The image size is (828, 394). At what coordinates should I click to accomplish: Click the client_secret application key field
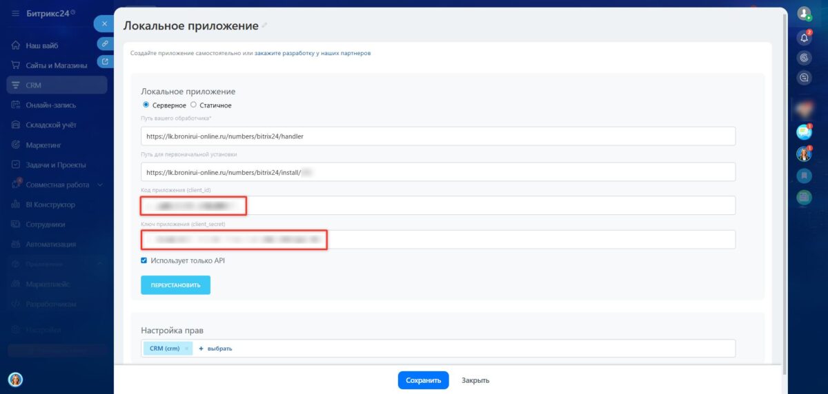438,239
